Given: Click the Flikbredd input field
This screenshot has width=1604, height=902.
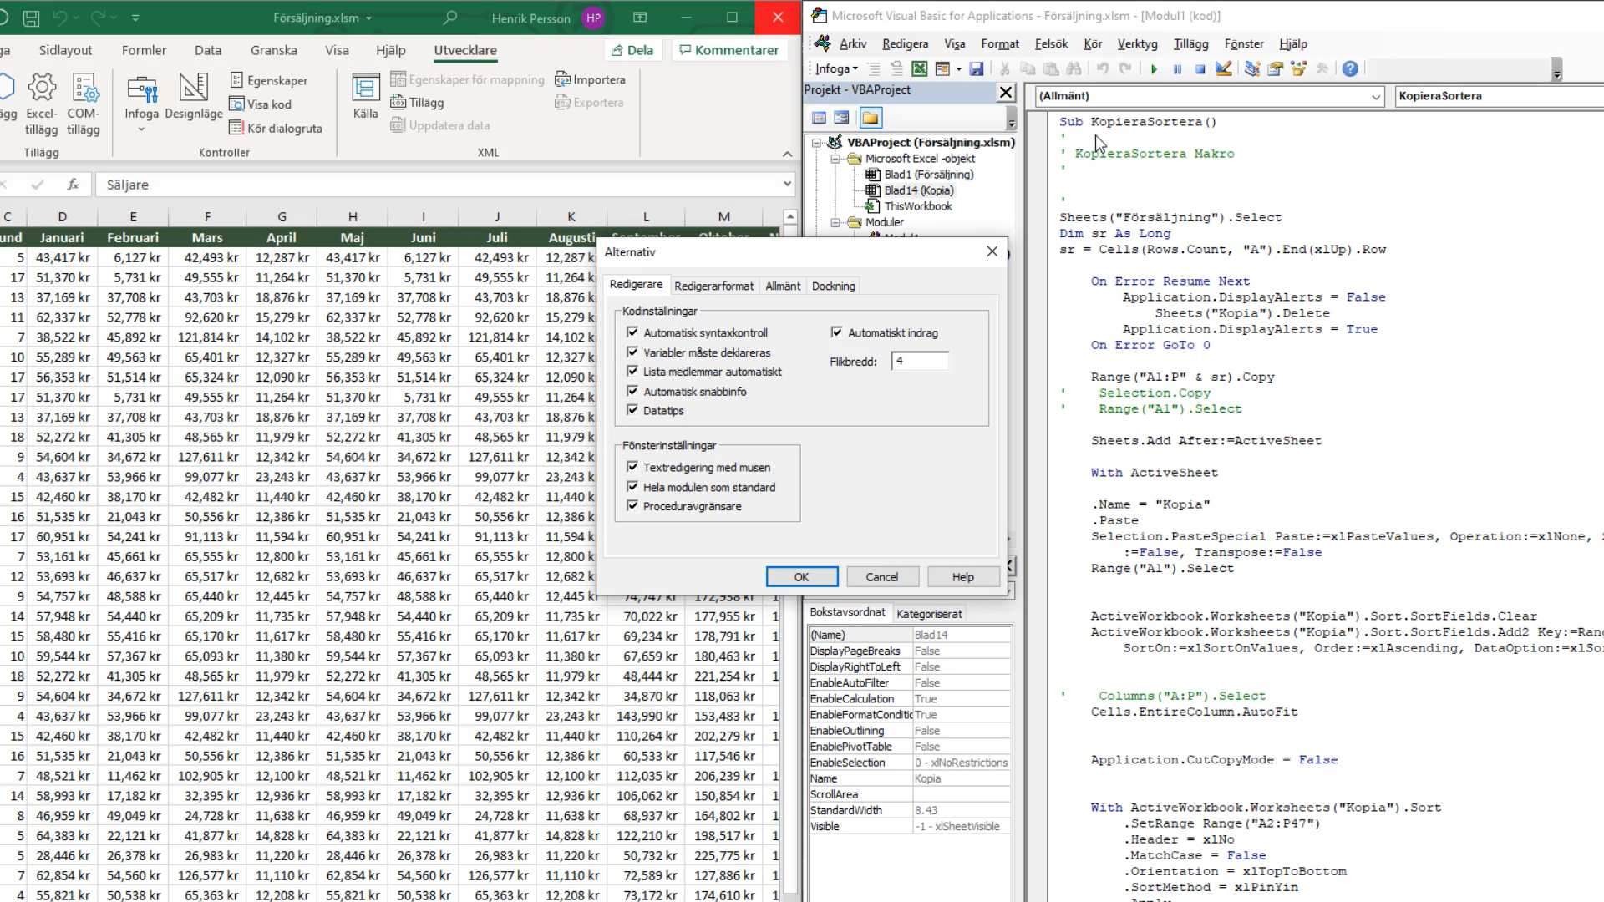Looking at the screenshot, I should (x=920, y=361).
